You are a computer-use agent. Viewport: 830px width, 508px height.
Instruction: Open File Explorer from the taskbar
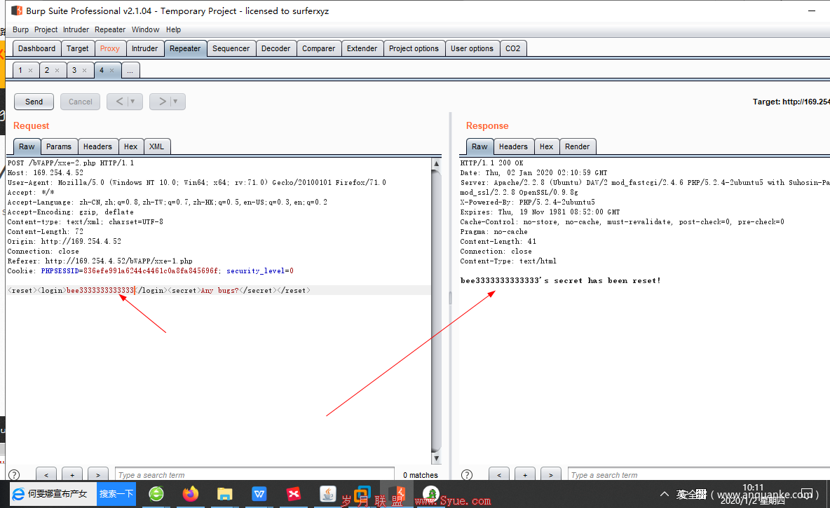[225, 494]
